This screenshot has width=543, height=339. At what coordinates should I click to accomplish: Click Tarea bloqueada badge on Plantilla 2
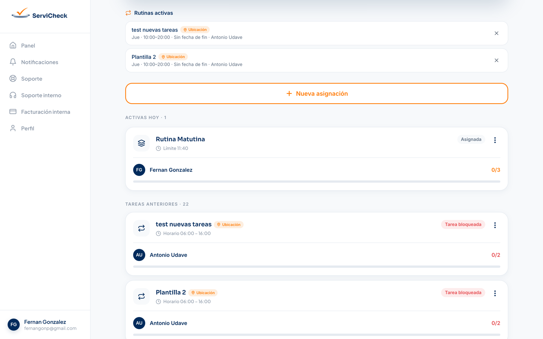(x=463, y=293)
